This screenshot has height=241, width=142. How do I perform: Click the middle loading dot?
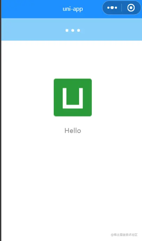pos(73,30)
